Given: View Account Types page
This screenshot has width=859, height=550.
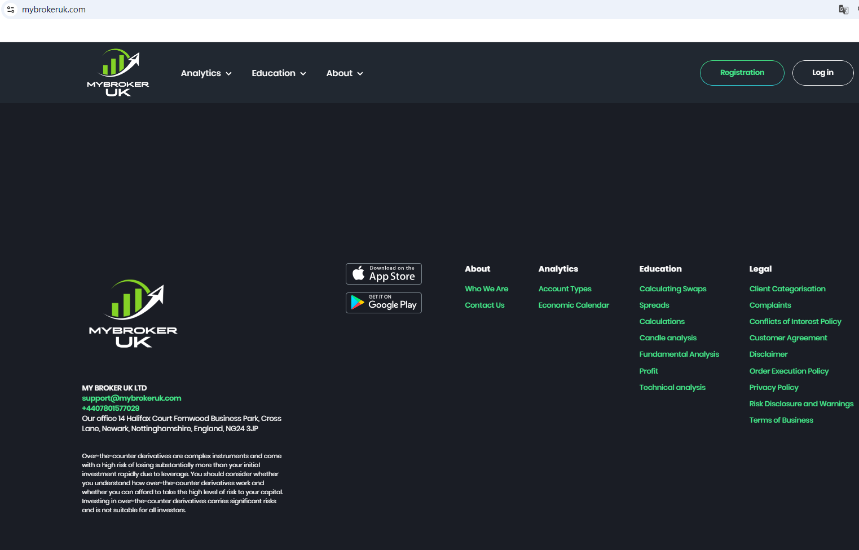Looking at the screenshot, I should 565,289.
